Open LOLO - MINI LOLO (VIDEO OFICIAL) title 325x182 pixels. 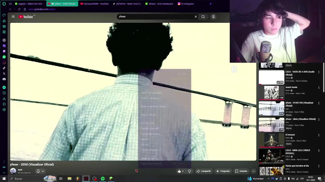(298, 152)
